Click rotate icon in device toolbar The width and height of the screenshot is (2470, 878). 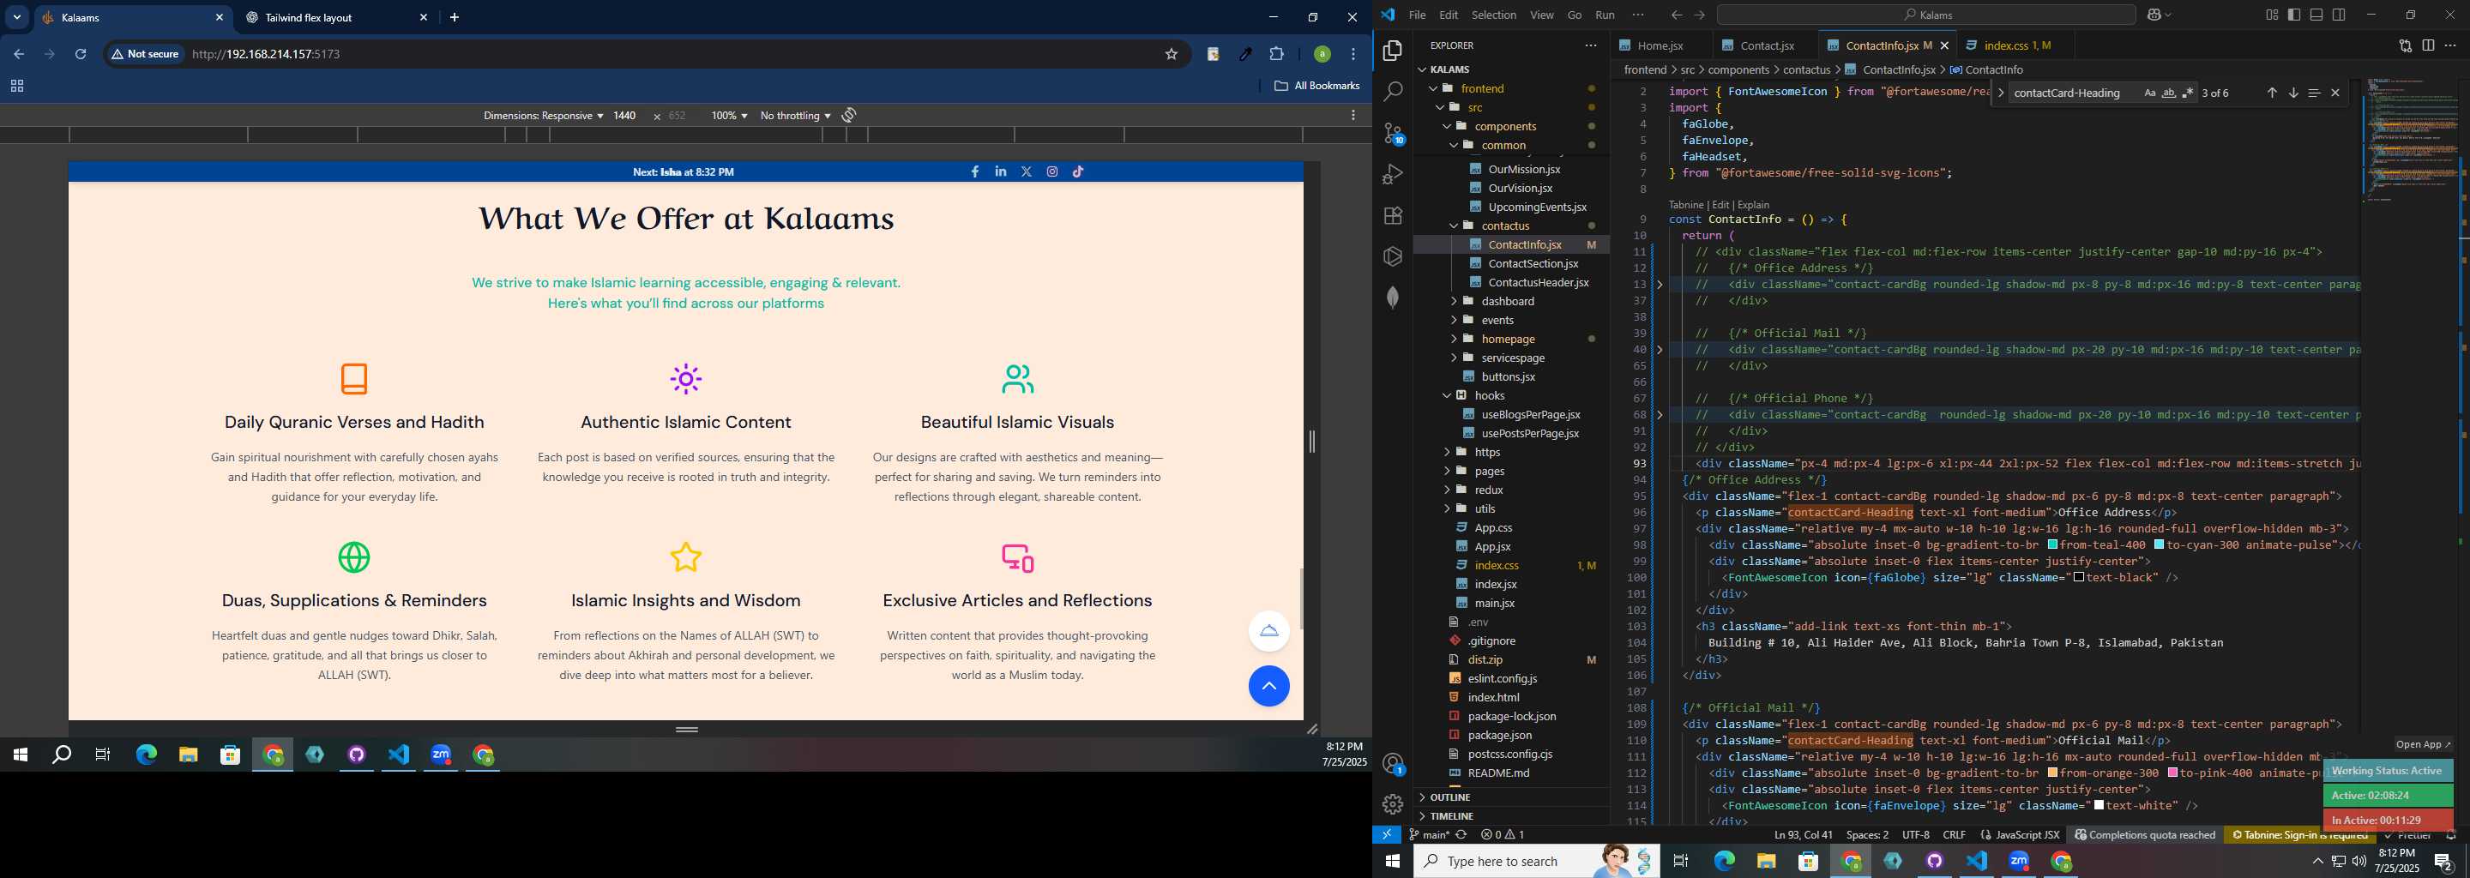[x=848, y=115]
